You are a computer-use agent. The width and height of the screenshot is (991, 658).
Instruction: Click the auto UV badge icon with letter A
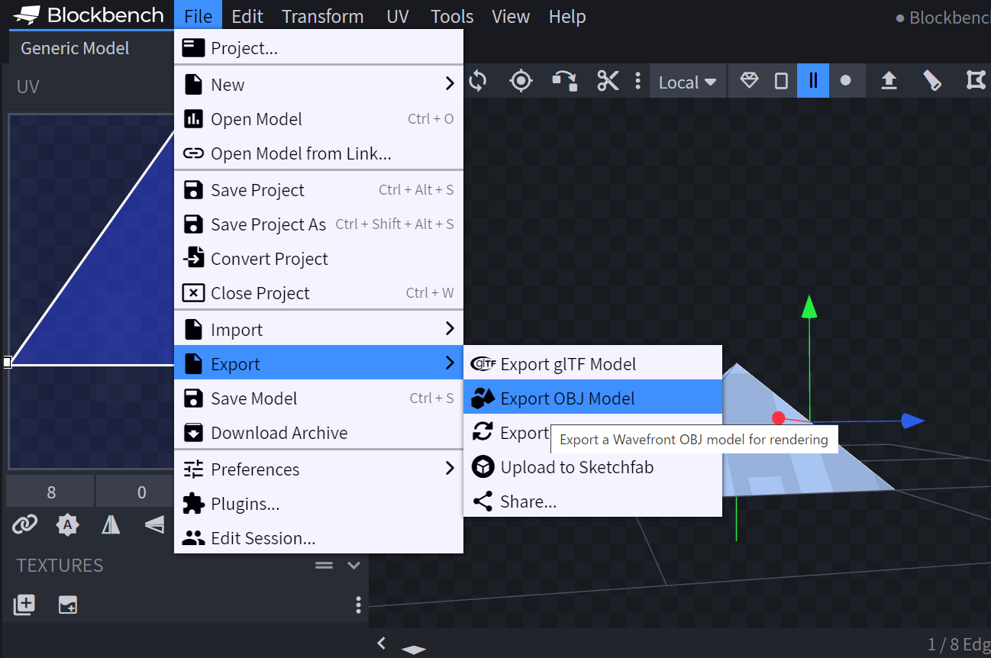pyautogui.click(x=68, y=524)
